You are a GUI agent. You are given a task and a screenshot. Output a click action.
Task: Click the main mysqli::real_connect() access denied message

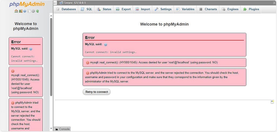154,62
